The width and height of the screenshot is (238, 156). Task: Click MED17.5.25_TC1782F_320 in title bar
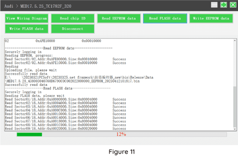[x=46, y=6]
